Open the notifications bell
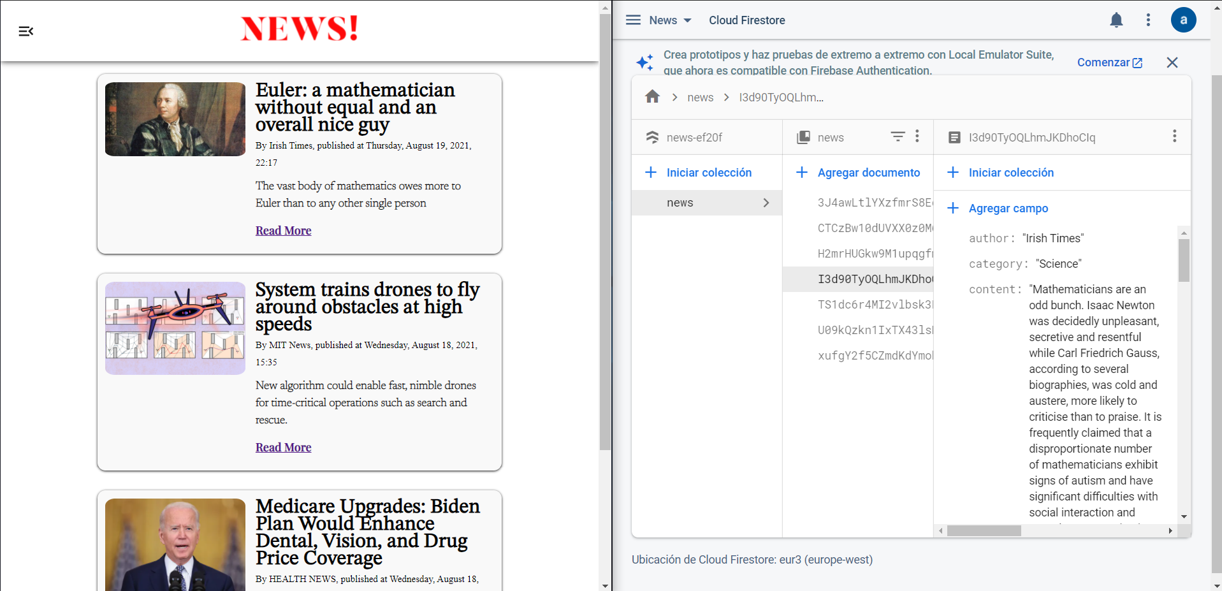 [x=1116, y=20]
